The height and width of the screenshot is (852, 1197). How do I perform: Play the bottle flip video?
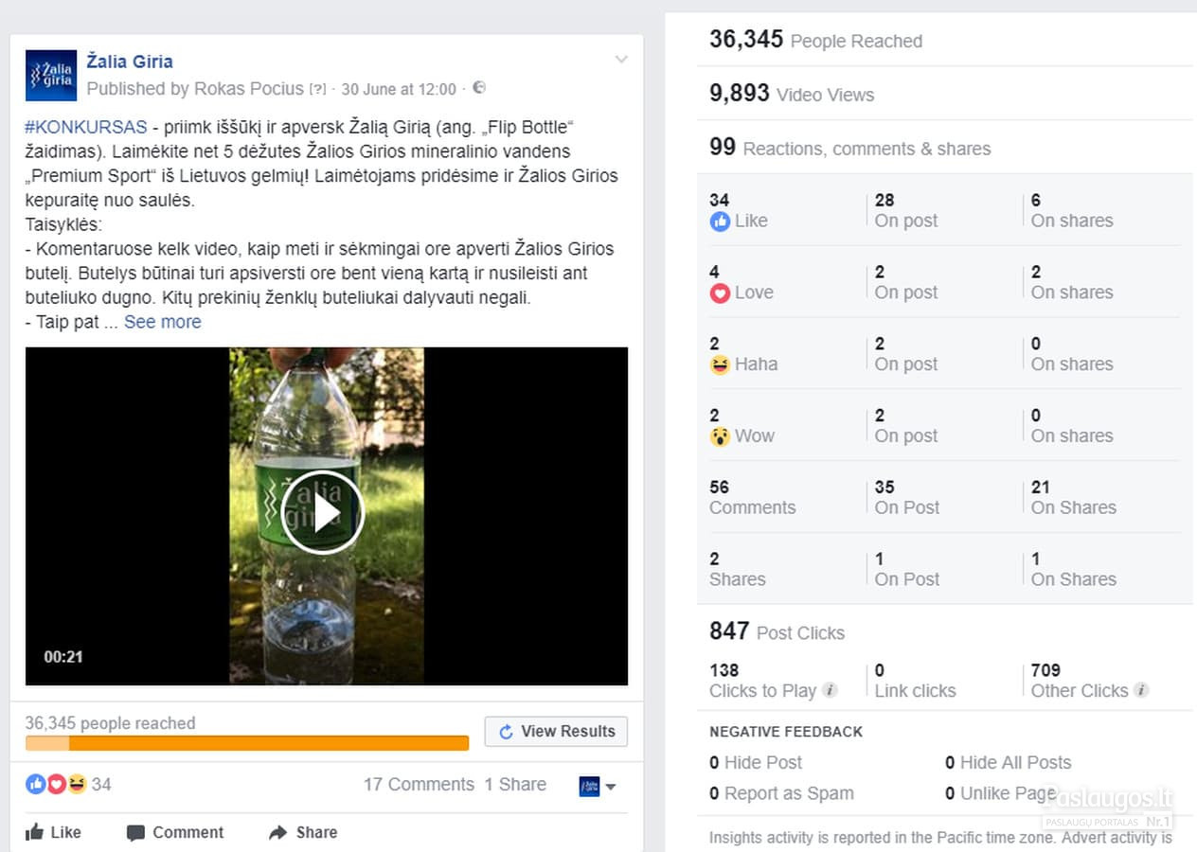tap(322, 512)
